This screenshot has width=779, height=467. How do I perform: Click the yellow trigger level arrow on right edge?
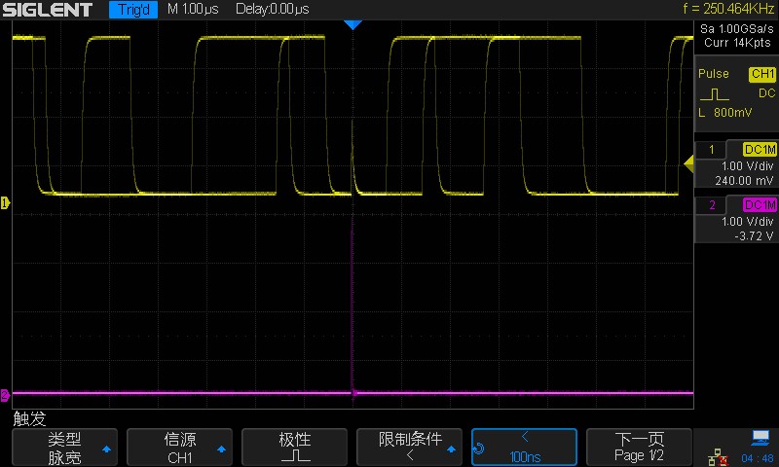tap(688, 163)
